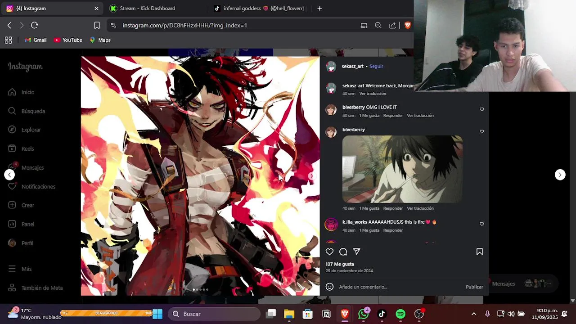
Task: Save the post with bookmark icon
Action: click(480, 252)
